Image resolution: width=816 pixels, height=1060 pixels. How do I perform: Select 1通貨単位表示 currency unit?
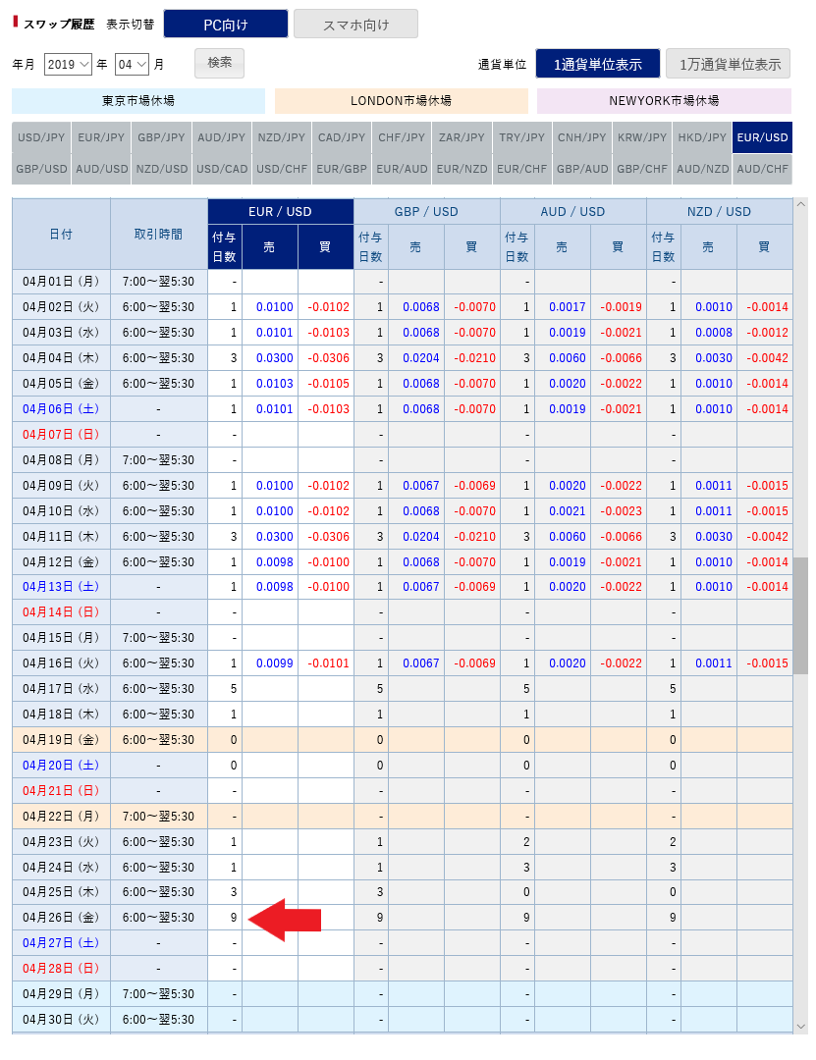click(597, 64)
